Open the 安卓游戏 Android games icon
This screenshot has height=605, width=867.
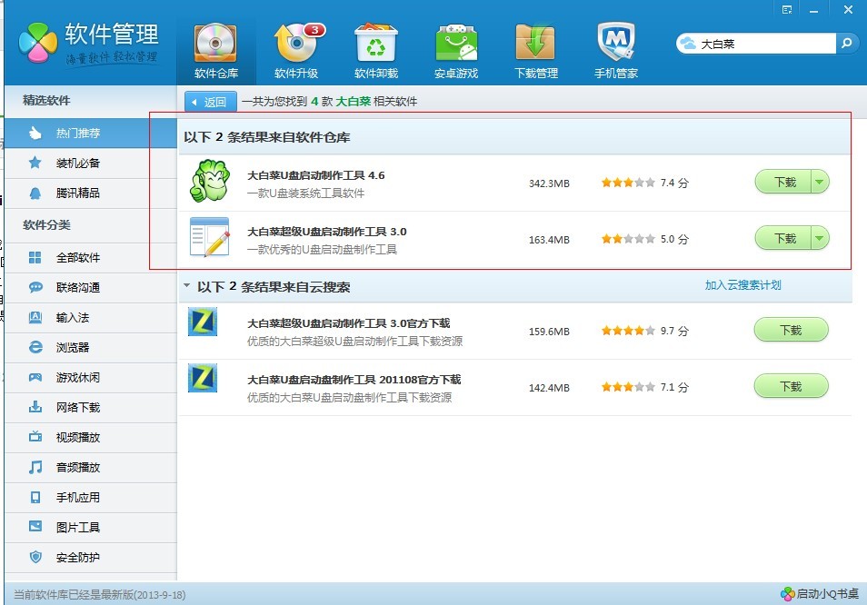454,40
